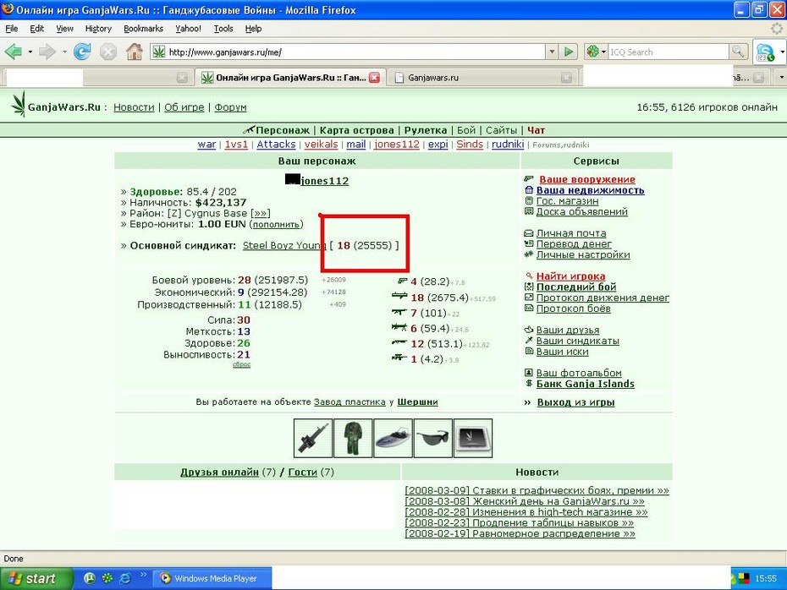Open Завод пластика workplace link

click(349, 402)
